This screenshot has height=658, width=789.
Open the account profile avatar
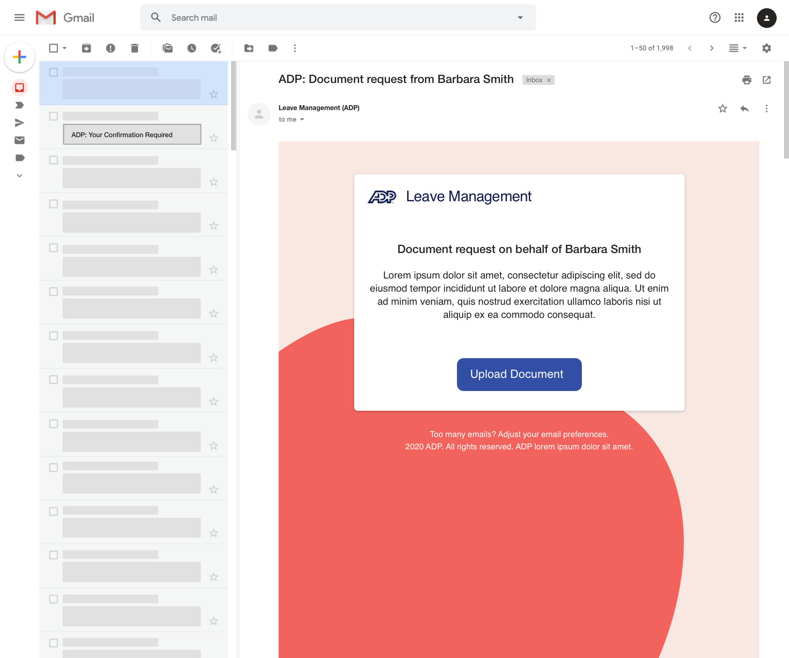766,18
